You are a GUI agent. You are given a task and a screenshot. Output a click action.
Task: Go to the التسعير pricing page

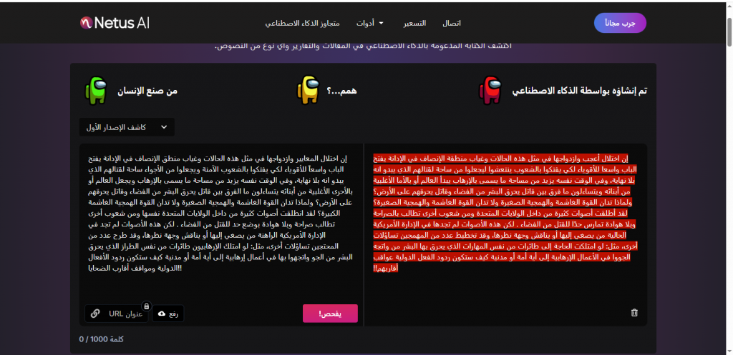point(414,23)
